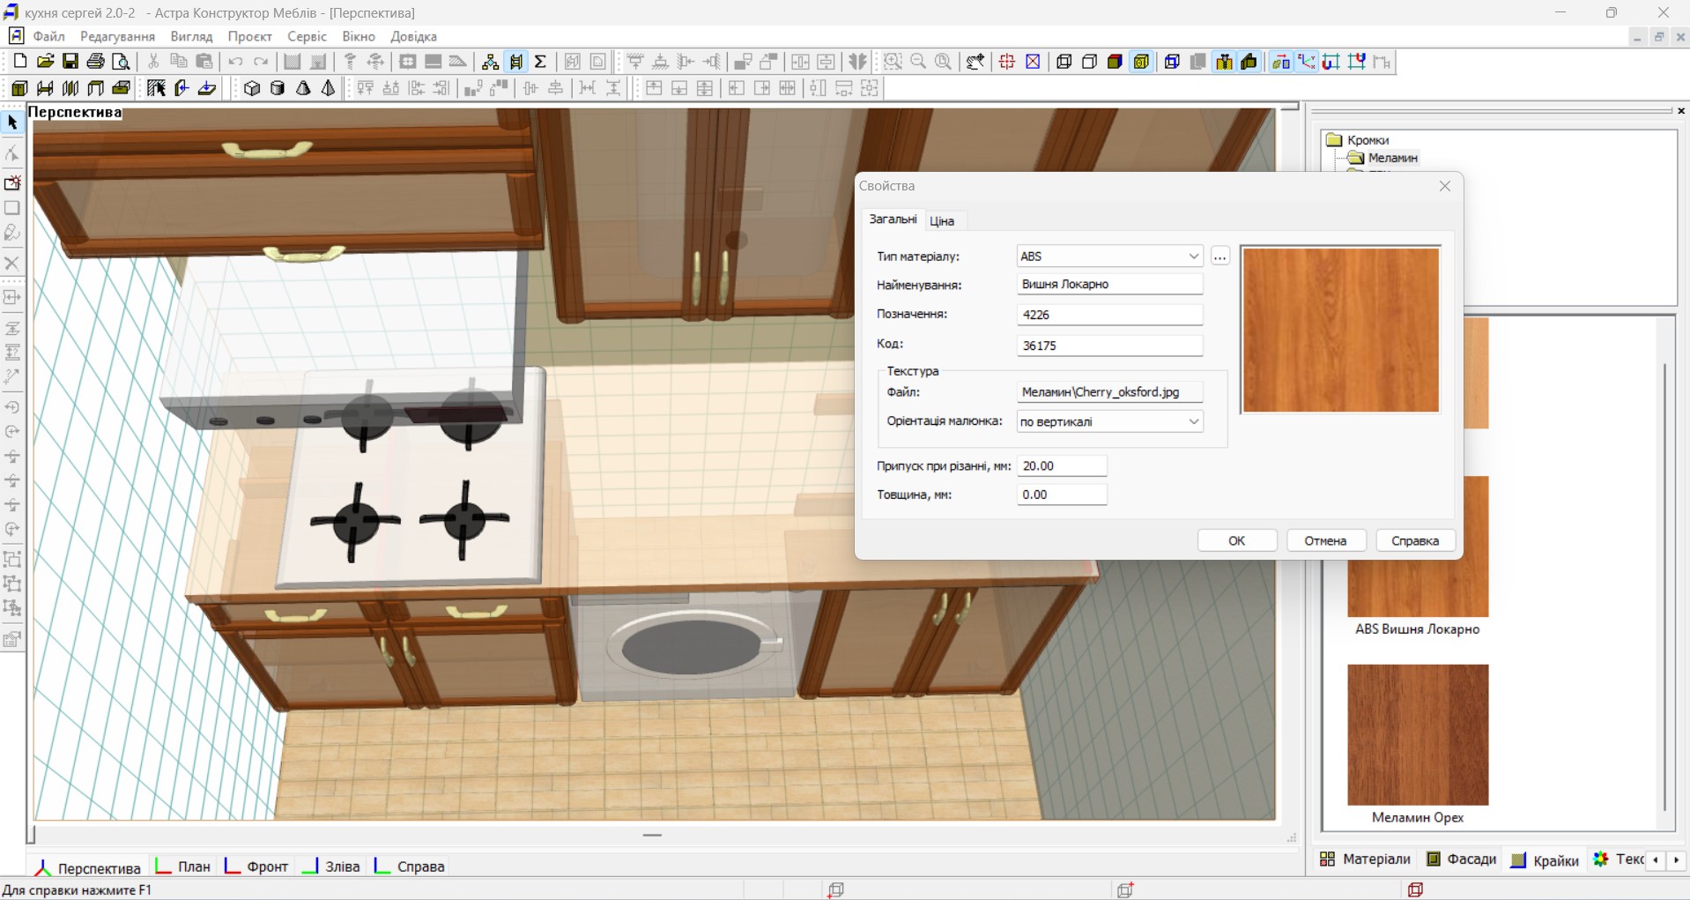Image resolution: width=1690 pixels, height=900 pixels.
Task: Toggle the highlighted cabinet ladder toolbar button
Action: pyautogui.click(x=516, y=62)
